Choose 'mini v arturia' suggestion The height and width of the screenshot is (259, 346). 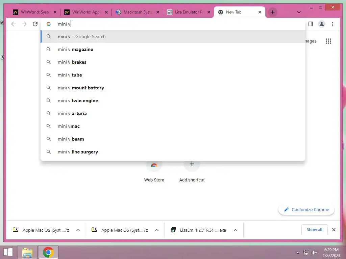[x=173, y=113]
